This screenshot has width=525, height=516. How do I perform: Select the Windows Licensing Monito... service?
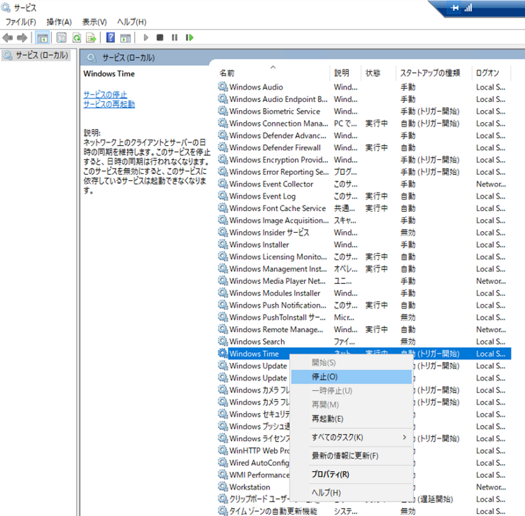click(x=364, y=257)
